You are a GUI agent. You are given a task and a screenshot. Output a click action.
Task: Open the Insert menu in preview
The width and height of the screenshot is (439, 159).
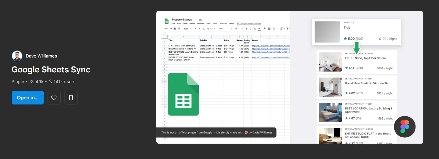tap(192, 23)
